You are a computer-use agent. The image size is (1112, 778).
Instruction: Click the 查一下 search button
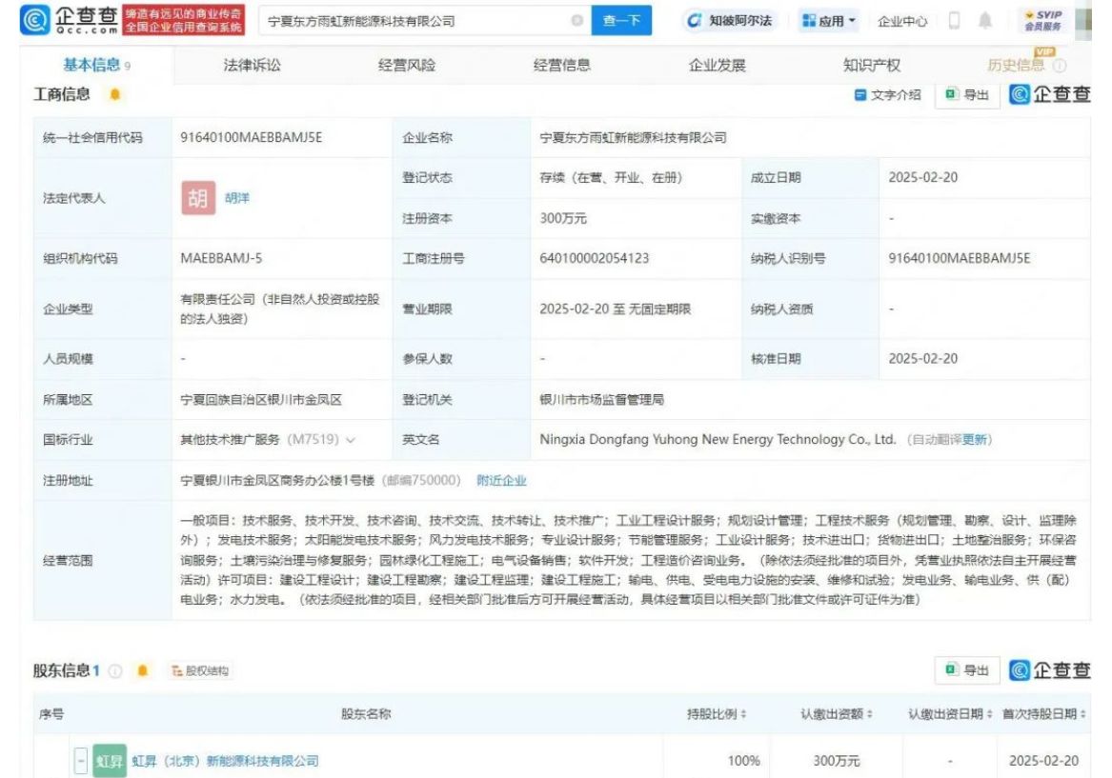pyautogui.click(x=621, y=21)
